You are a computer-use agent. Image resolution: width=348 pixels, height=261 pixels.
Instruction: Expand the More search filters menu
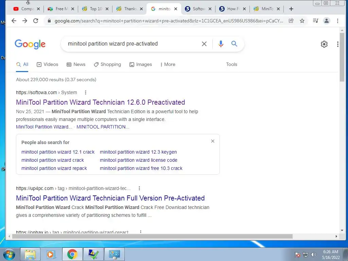pyautogui.click(x=168, y=64)
